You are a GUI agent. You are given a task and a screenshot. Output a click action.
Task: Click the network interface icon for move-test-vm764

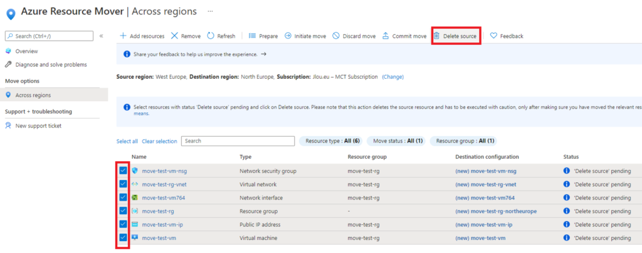[135, 197]
